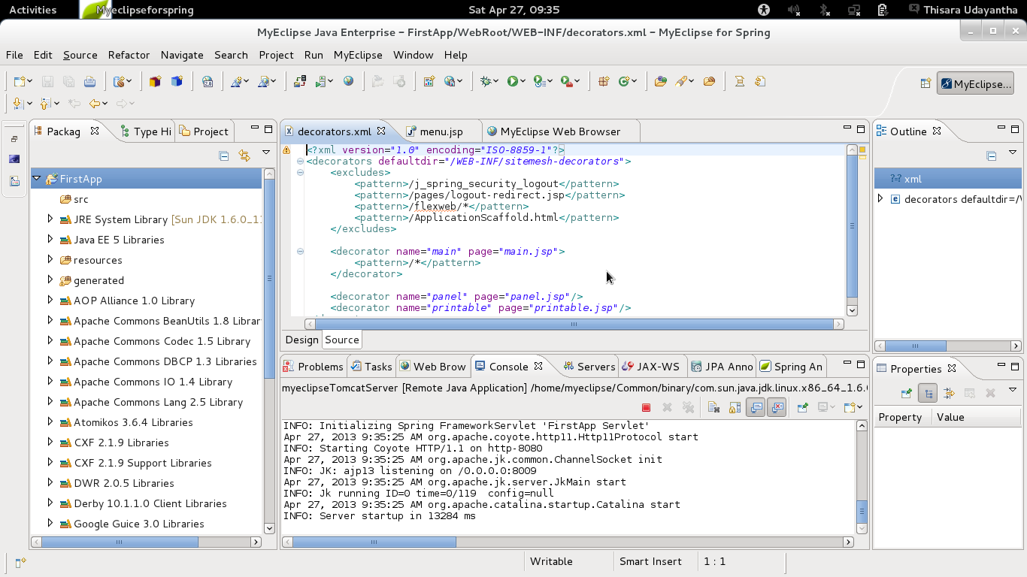This screenshot has height=577, width=1027.
Task: Expand the decorators element in the Outline view
Action: tap(880, 199)
